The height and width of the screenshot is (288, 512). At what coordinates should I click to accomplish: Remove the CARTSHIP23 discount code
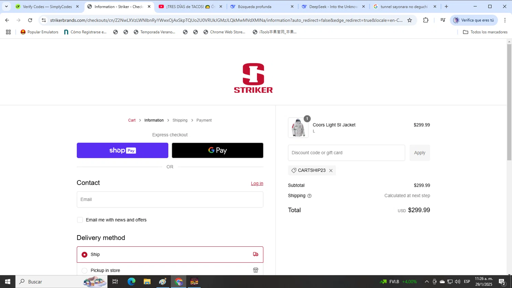coord(331,171)
